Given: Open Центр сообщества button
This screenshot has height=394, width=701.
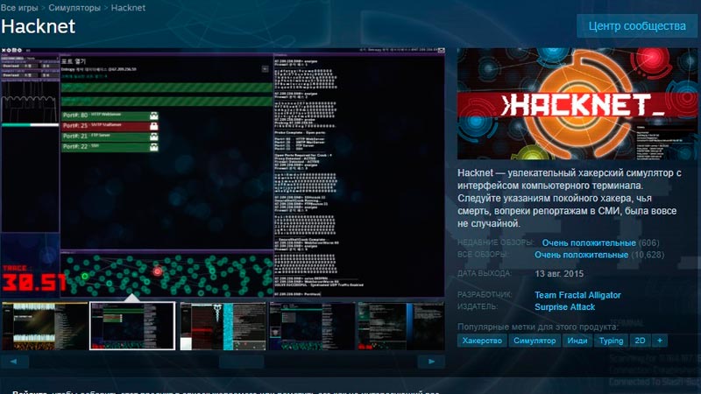Looking at the screenshot, I should (637, 26).
